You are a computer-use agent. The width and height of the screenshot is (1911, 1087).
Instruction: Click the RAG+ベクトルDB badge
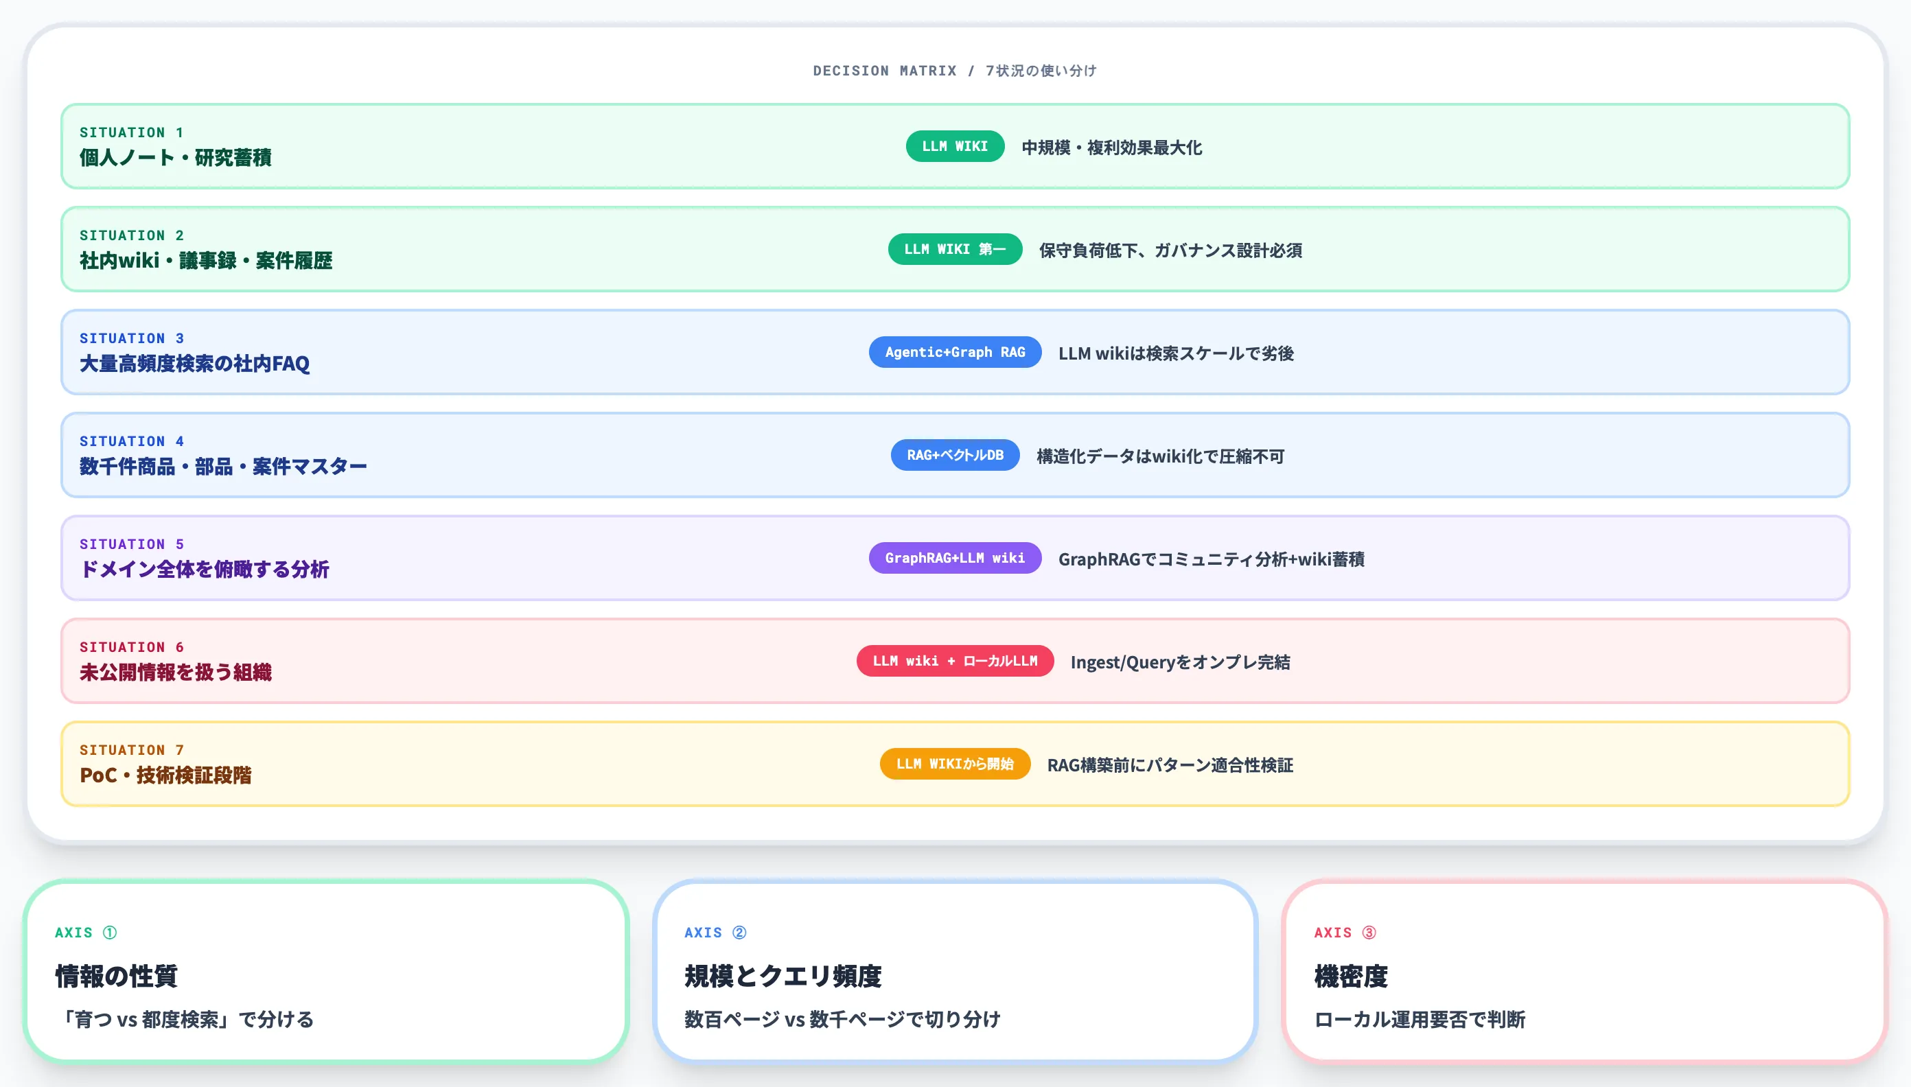click(x=954, y=456)
